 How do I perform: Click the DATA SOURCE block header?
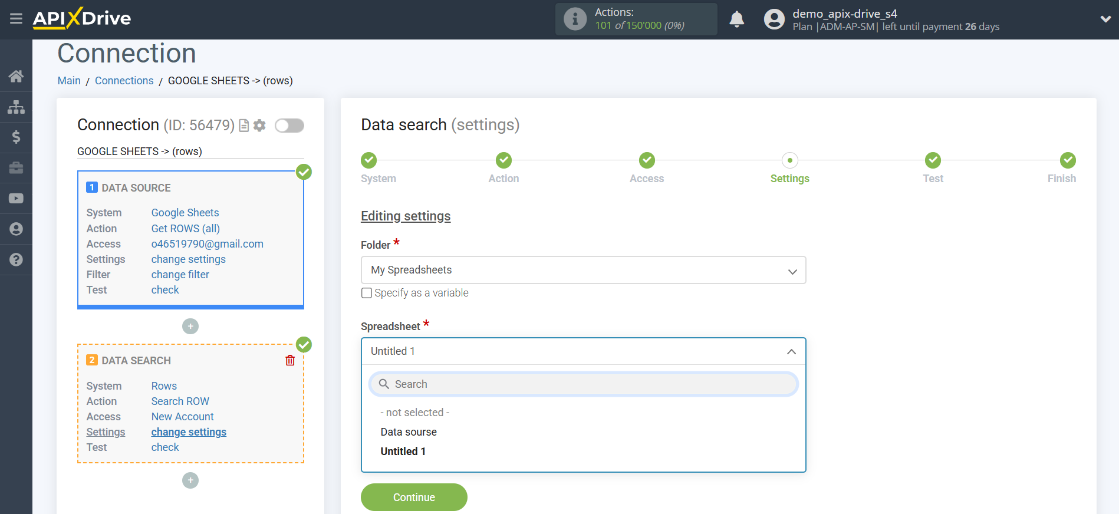point(136,188)
